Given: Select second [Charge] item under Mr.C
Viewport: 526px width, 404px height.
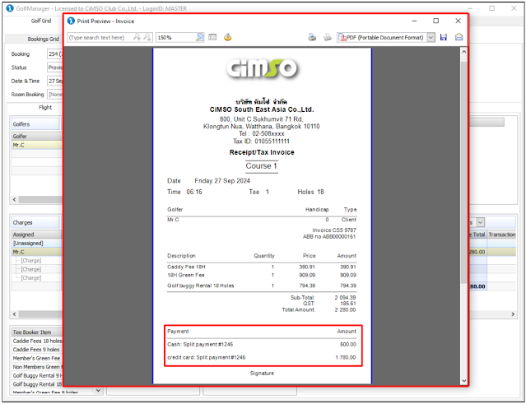Looking at the screenshot, I should 31,269.
